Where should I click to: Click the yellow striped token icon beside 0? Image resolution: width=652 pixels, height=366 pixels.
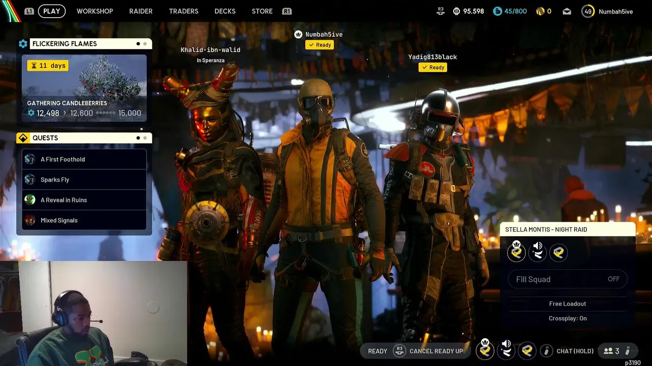click(540, 11)
